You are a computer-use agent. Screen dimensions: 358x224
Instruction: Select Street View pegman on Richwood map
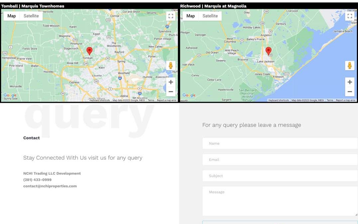[x=350, y=65]
